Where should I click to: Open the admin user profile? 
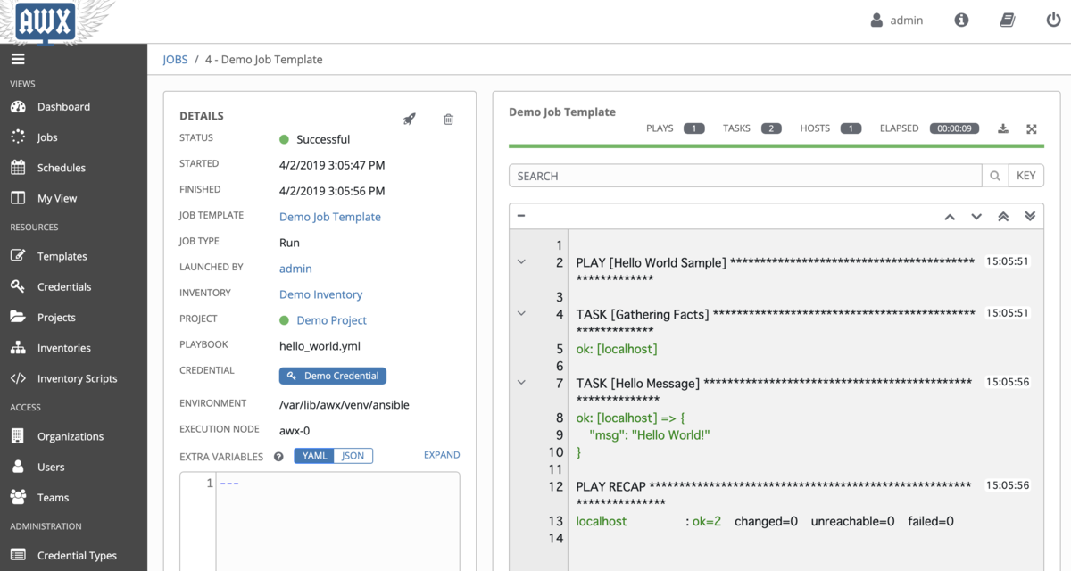point(897,20)
